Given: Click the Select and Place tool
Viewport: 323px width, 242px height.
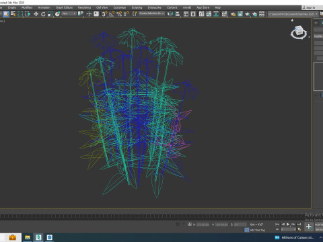Looking at the screenshot, I should click(x=57, y=14).
